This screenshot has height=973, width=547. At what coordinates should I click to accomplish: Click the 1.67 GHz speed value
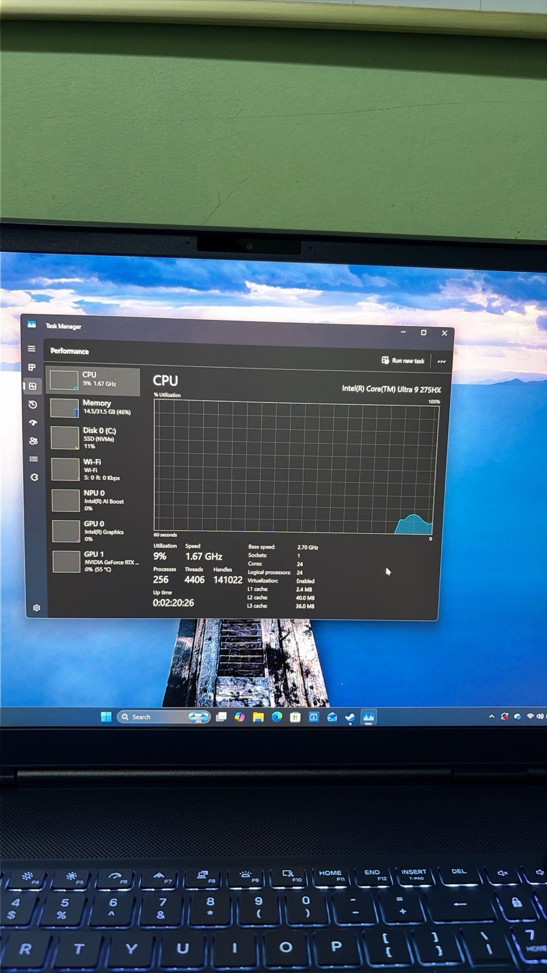pyautogui.click(x=204, y=556)
